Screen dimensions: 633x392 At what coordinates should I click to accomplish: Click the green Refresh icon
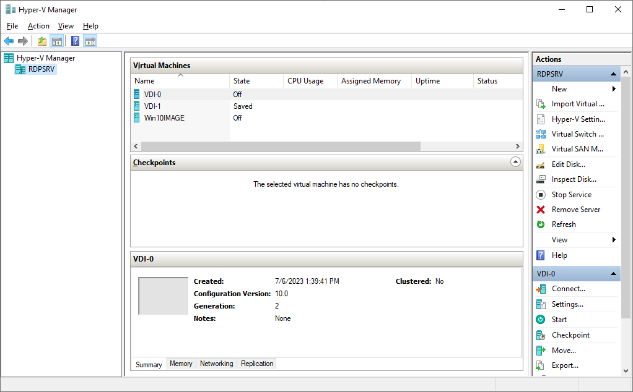(541, 224)
